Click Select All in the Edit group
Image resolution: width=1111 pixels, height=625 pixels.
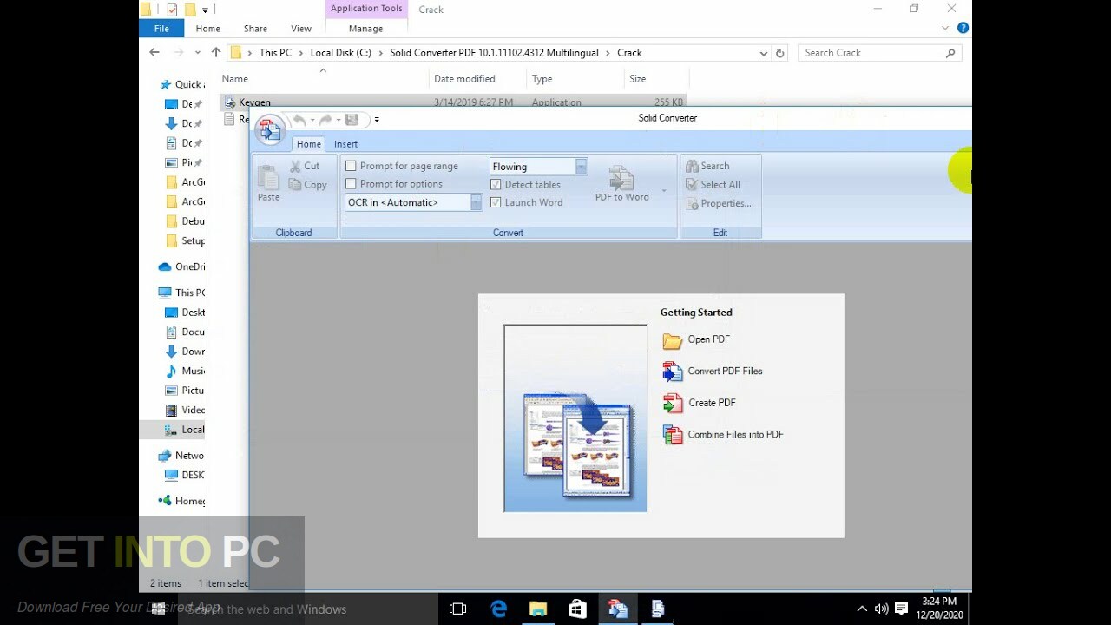click(713, 184)
